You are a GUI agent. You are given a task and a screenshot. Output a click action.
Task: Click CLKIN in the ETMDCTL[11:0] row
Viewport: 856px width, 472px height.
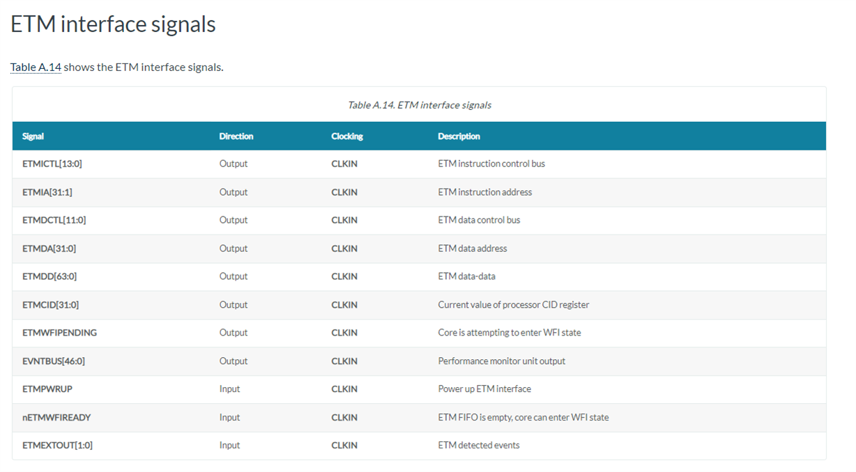pos(344,220)
